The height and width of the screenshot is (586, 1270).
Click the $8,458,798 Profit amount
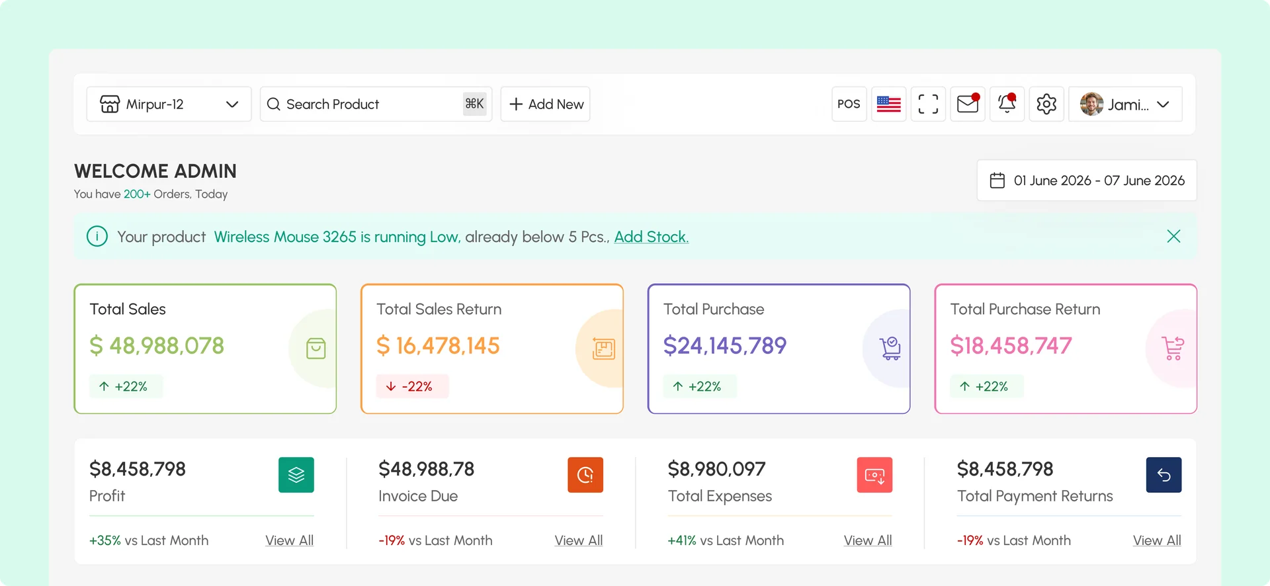tap(138, 469)
